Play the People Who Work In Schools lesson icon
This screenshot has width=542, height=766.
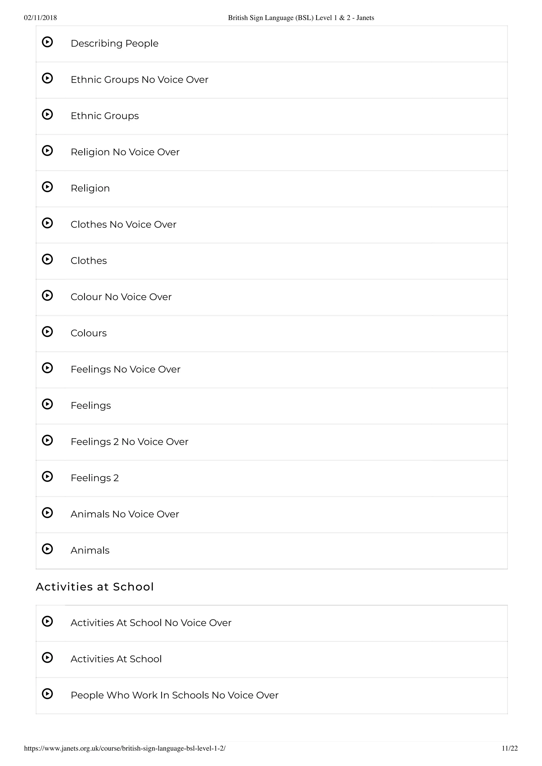(47, 694)
